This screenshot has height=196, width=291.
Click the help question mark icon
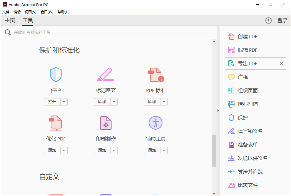(x=268, y=20)
